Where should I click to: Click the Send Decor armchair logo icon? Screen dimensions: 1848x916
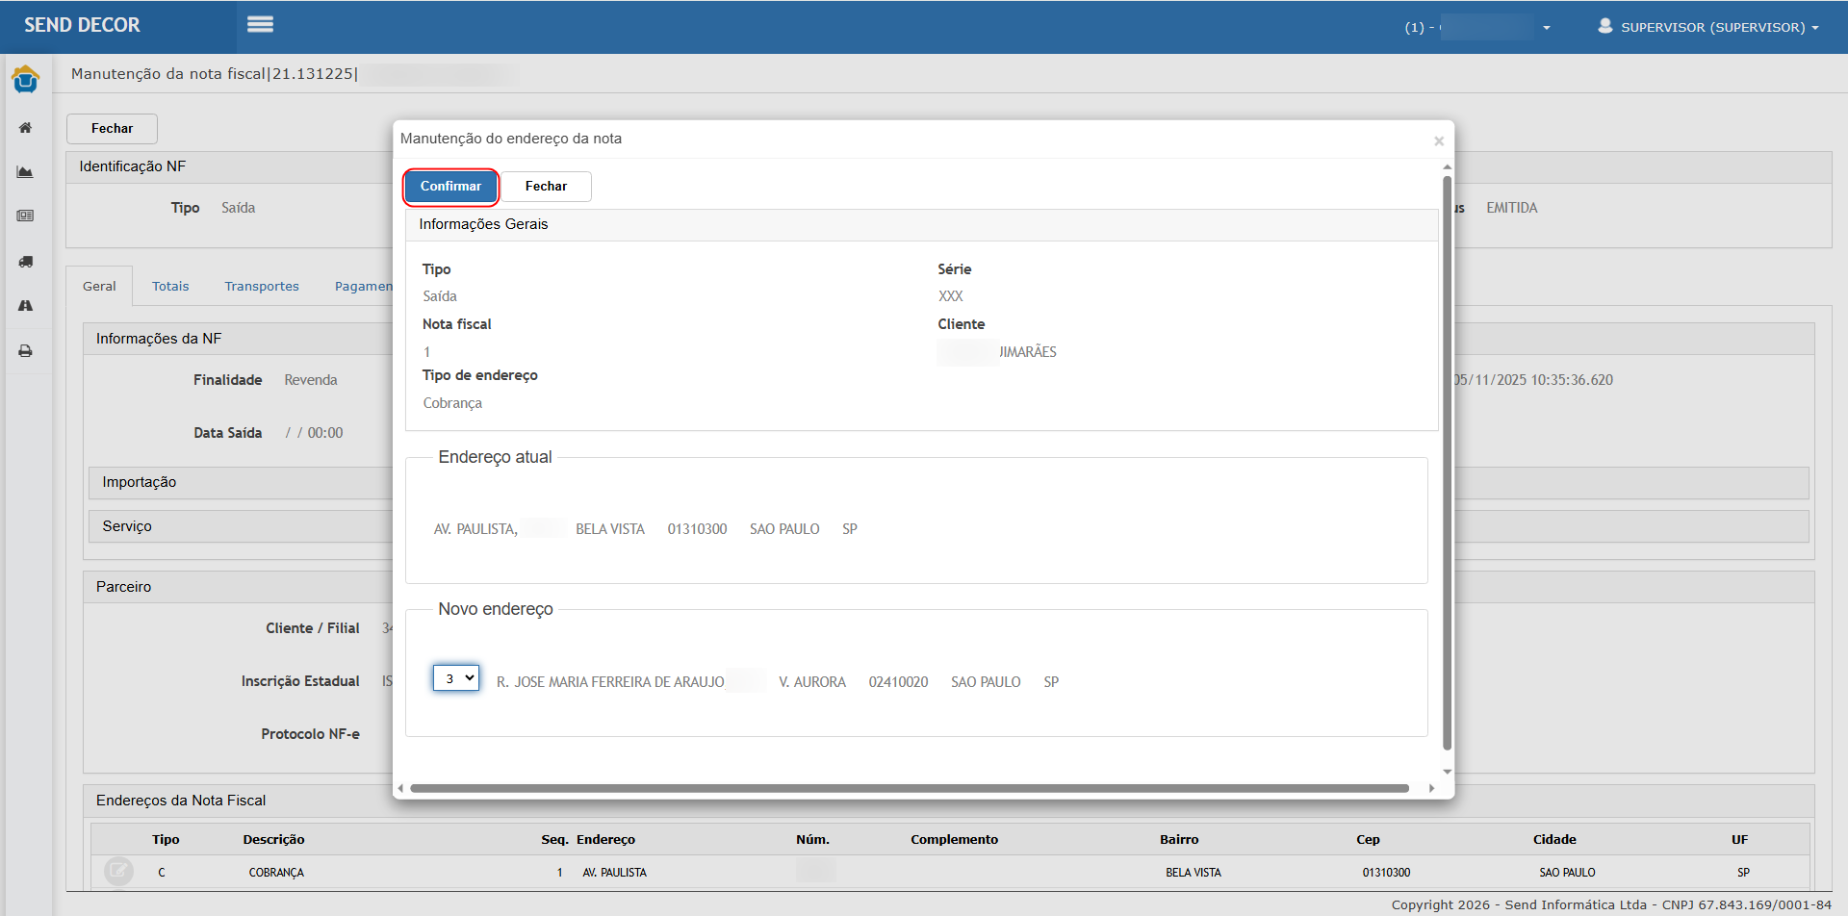[26, 79]
